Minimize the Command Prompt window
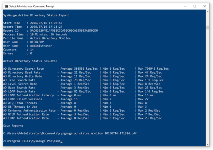The image size is (213, 150). click(x=185, y=6)
